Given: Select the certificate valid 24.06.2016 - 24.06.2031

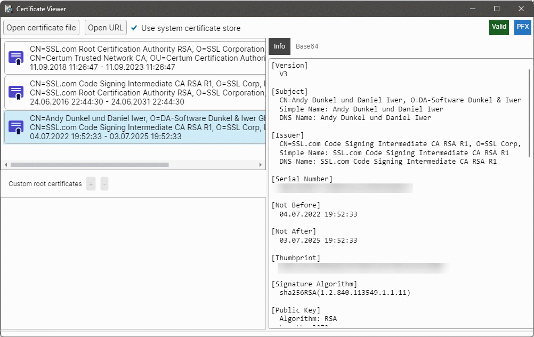Looking at the screenshot, I should (135, 93).
